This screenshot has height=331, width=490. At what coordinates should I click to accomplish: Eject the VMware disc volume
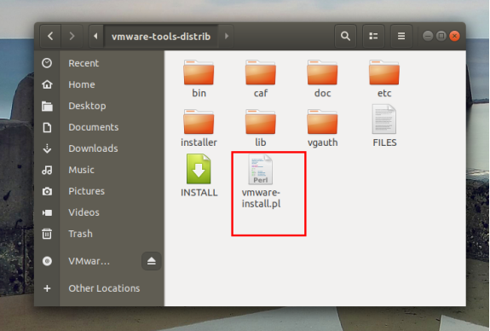click(x=152, y=261)
